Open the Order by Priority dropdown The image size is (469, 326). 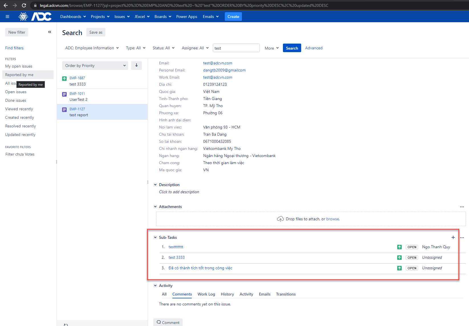tap(95, 65)
